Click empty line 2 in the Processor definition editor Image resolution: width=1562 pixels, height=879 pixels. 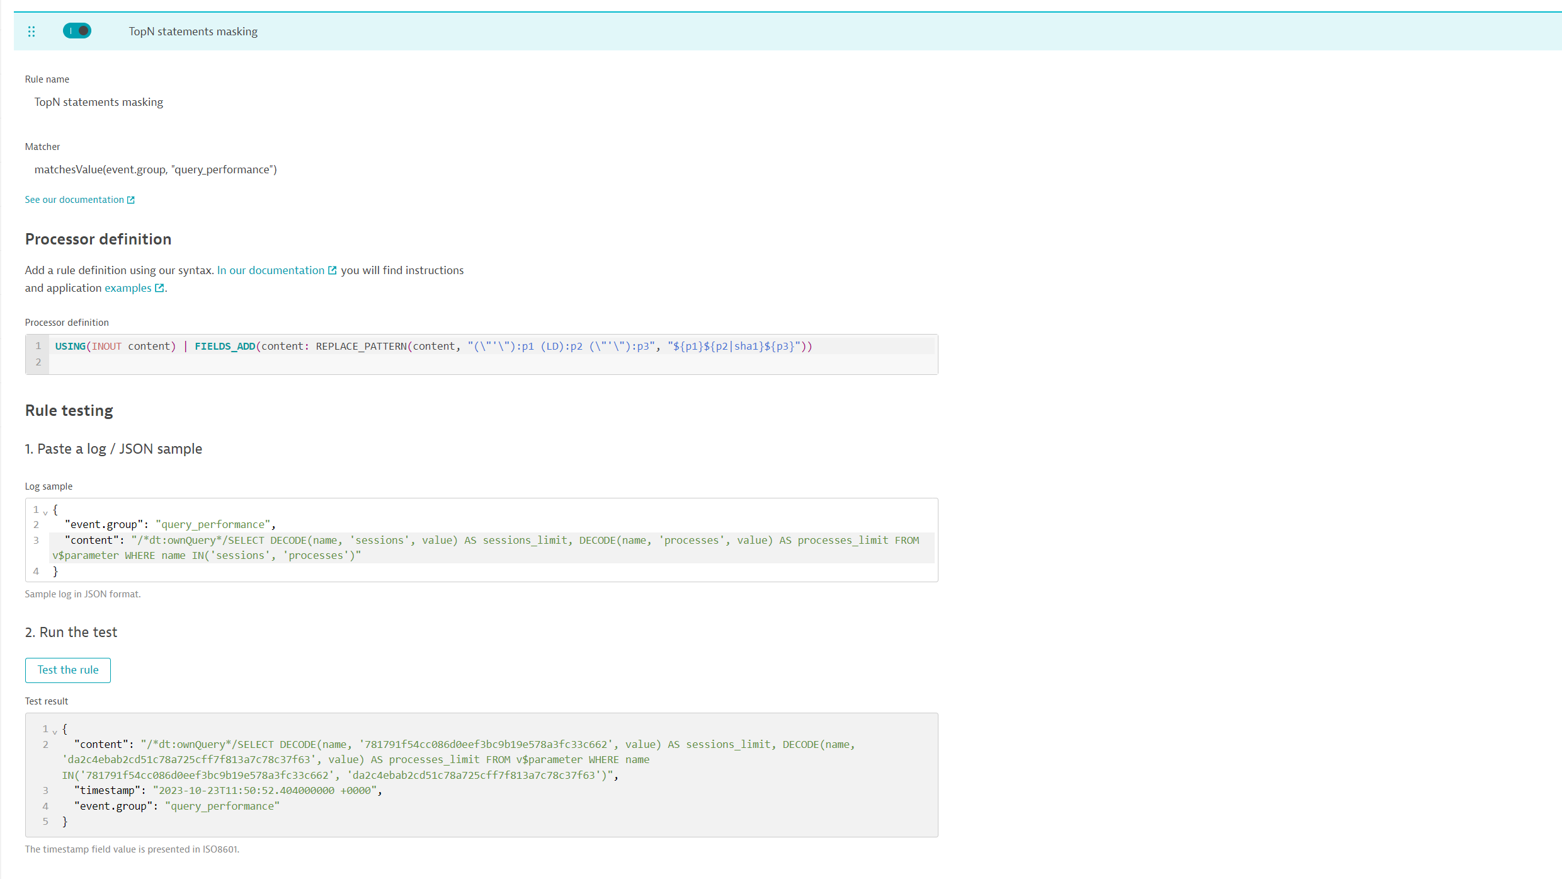[x=441, y=362]
